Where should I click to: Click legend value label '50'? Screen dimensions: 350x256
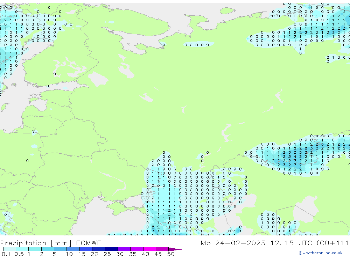click(171, 254)
